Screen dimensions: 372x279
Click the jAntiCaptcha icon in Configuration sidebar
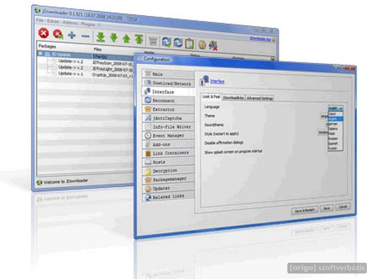click(x=148, y=118)
